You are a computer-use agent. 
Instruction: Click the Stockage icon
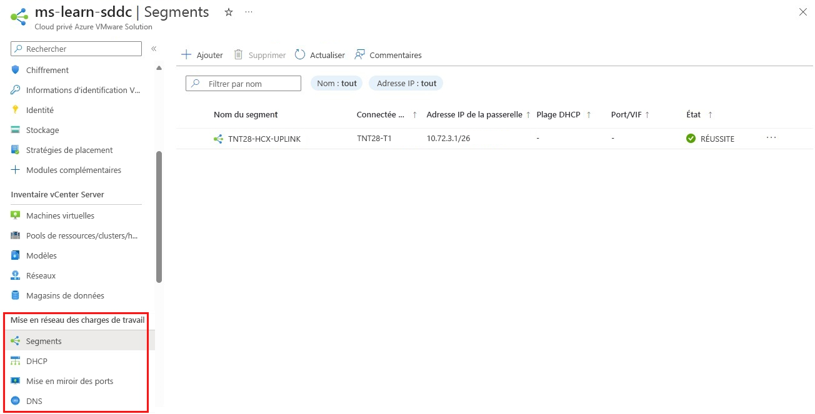click(16, 130)
